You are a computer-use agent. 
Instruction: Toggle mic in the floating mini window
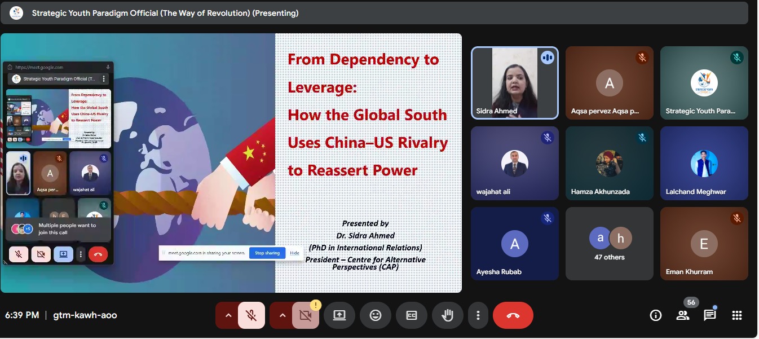pyautogui.click(x=19, y=254)
